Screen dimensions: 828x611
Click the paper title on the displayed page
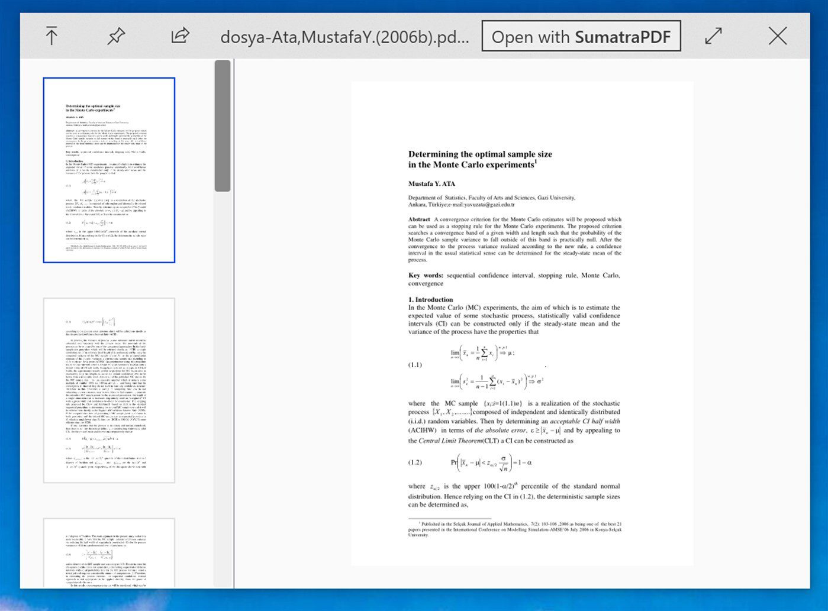[x=479, y=159]
